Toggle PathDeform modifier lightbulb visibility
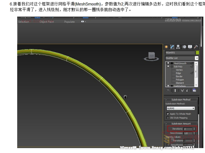The height and width of the screenshot is (153, 205). point(168,86)
